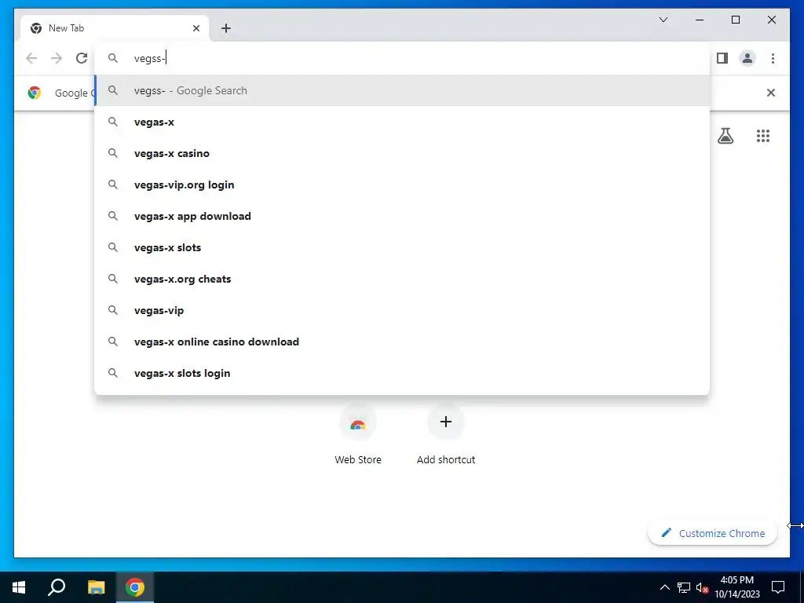Click the Chrome logo in the info bar

coord(35,93)
